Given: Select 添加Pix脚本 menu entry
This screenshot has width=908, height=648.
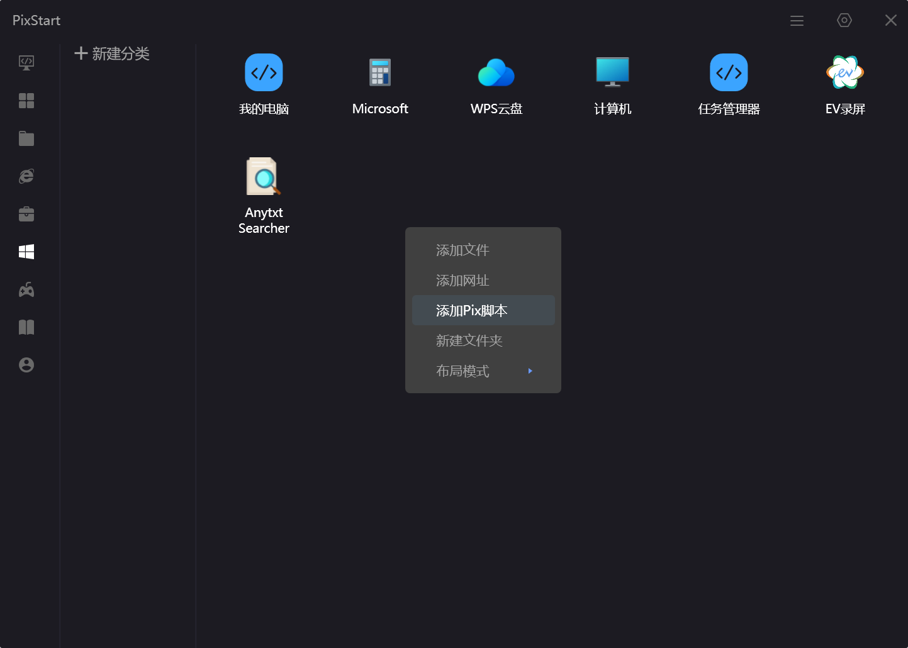Looking at the screenshot, I should 471,310.
